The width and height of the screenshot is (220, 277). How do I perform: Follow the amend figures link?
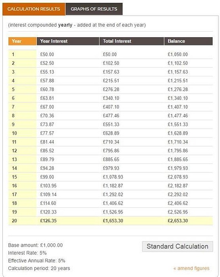click(191, 268)
